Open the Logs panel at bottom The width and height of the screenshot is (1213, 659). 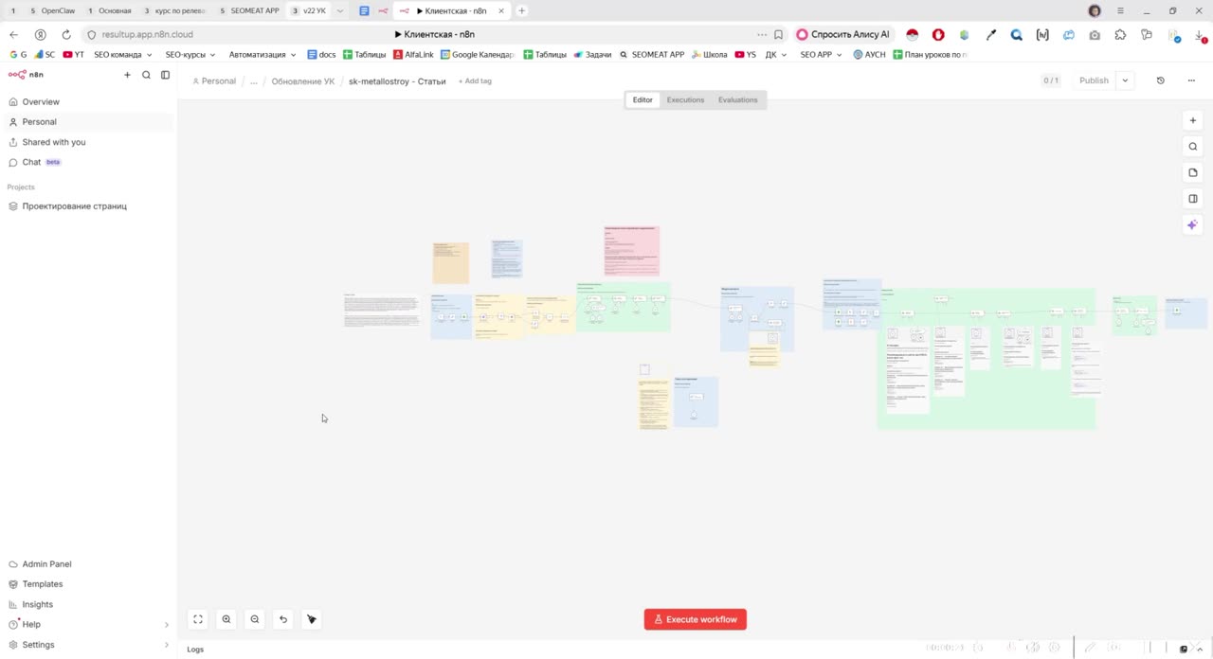[x=195, y=650]
